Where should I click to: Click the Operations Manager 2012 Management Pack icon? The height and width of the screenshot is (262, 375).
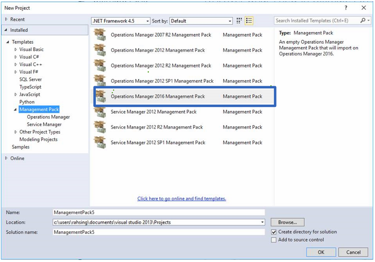point(100,50)
